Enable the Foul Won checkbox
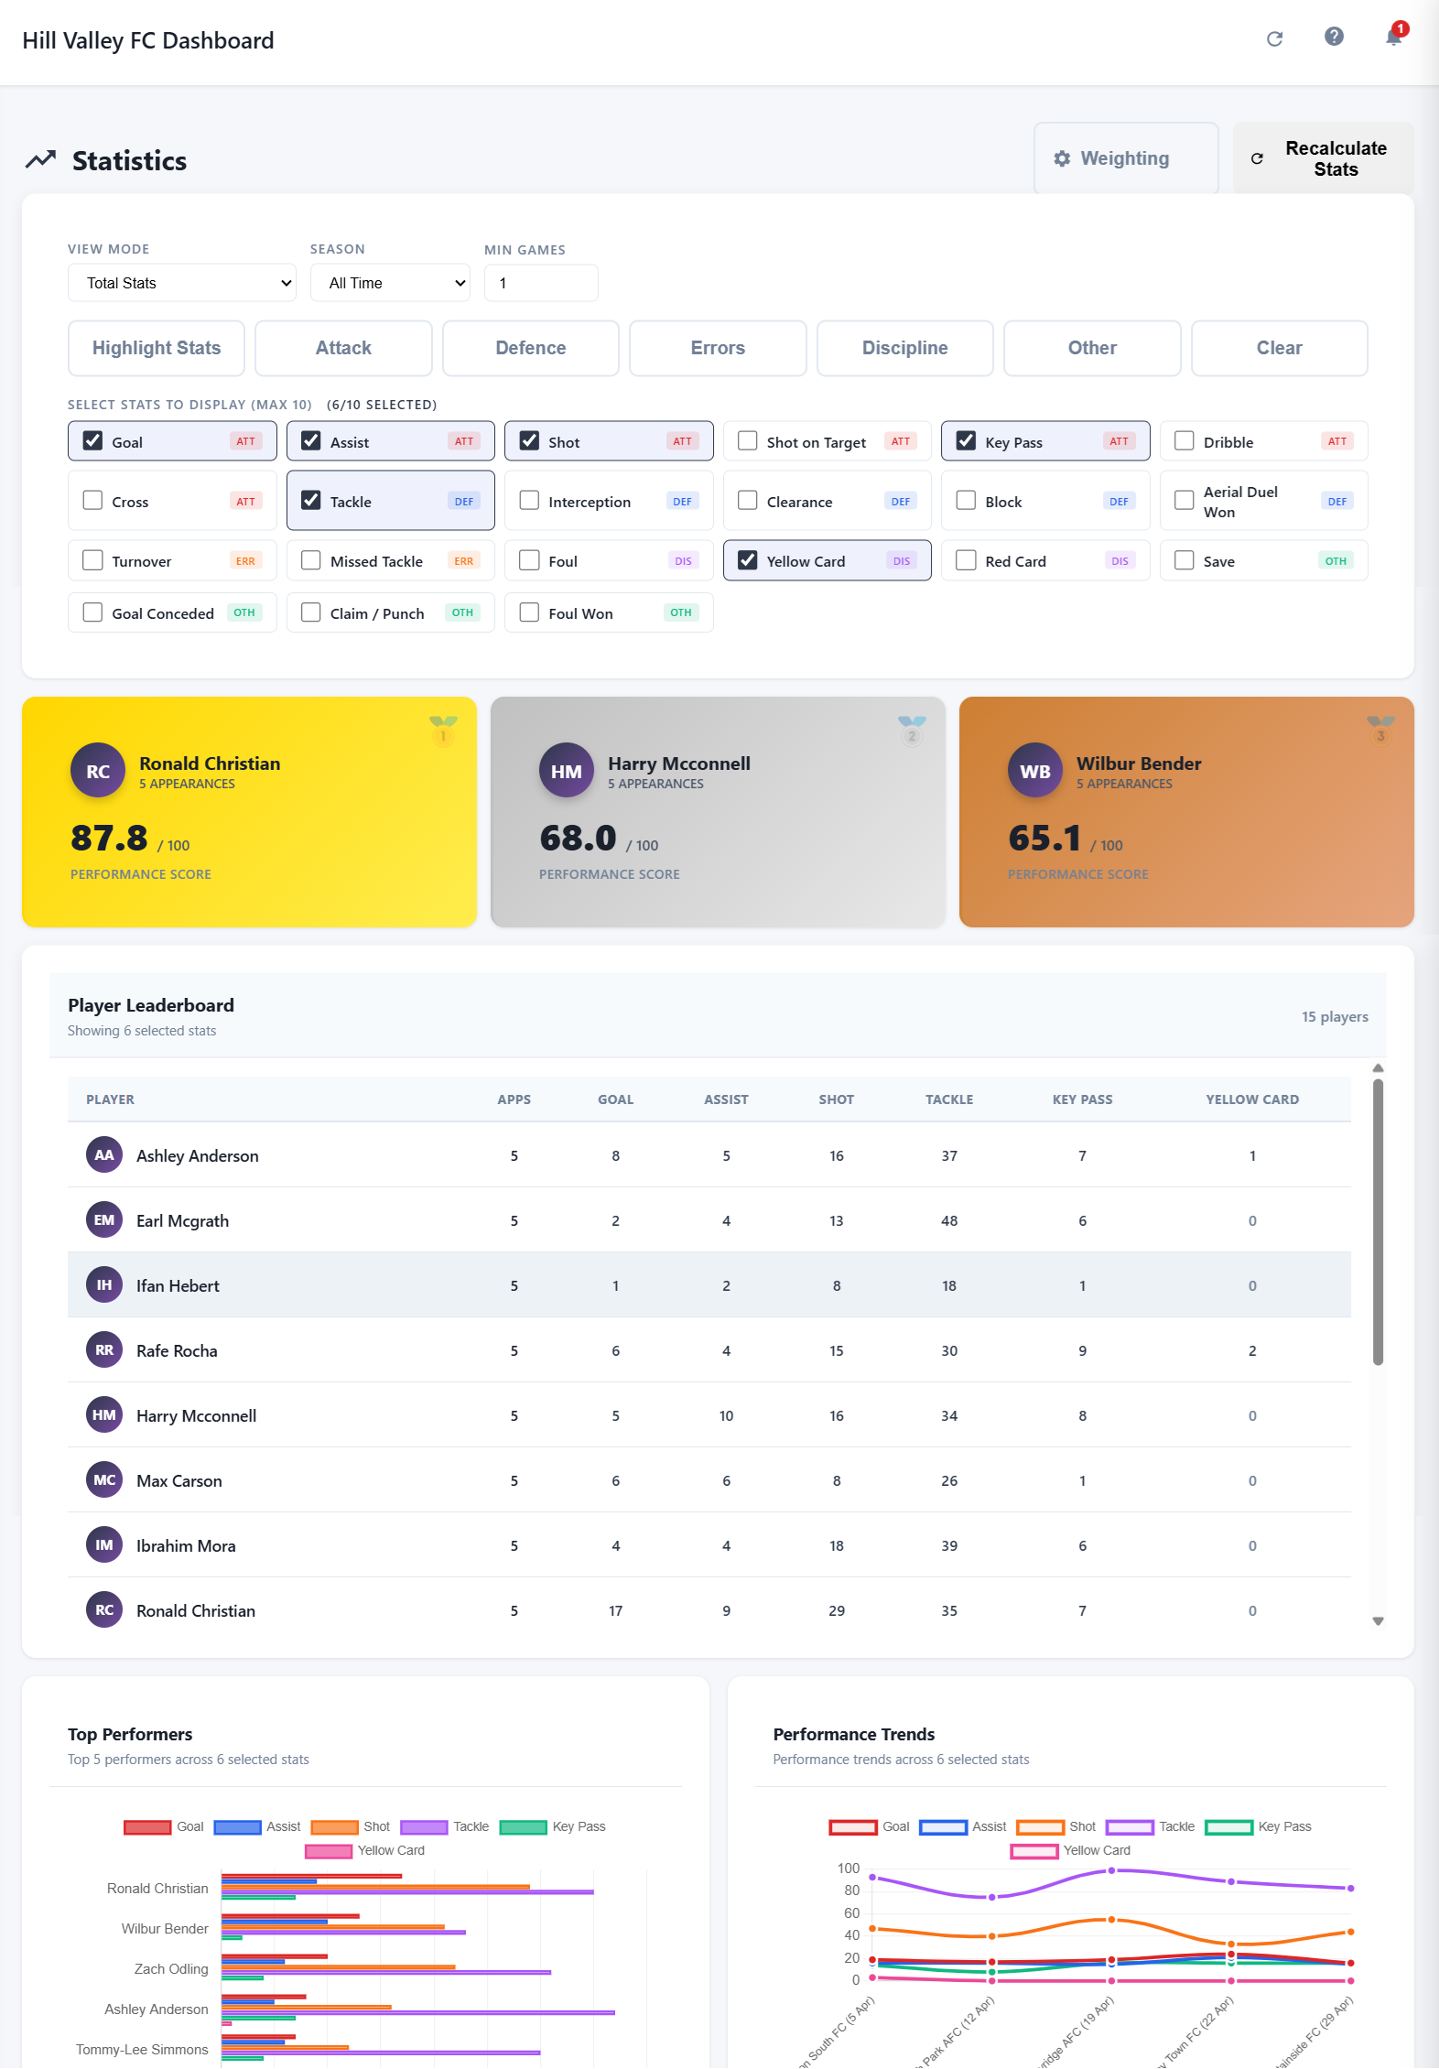Viewport: 1439px width, 2069px height. [x=529, y=612]
